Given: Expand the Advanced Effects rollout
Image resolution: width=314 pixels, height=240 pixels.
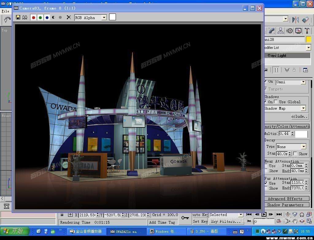Looking at the screenshot, I should pyautogui.click(x=287, y=199).
